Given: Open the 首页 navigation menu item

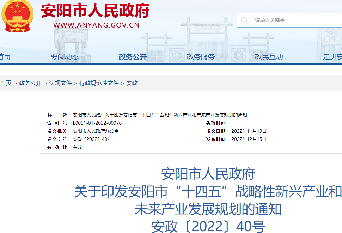Looking at the screenshot, I should (5, 57).
